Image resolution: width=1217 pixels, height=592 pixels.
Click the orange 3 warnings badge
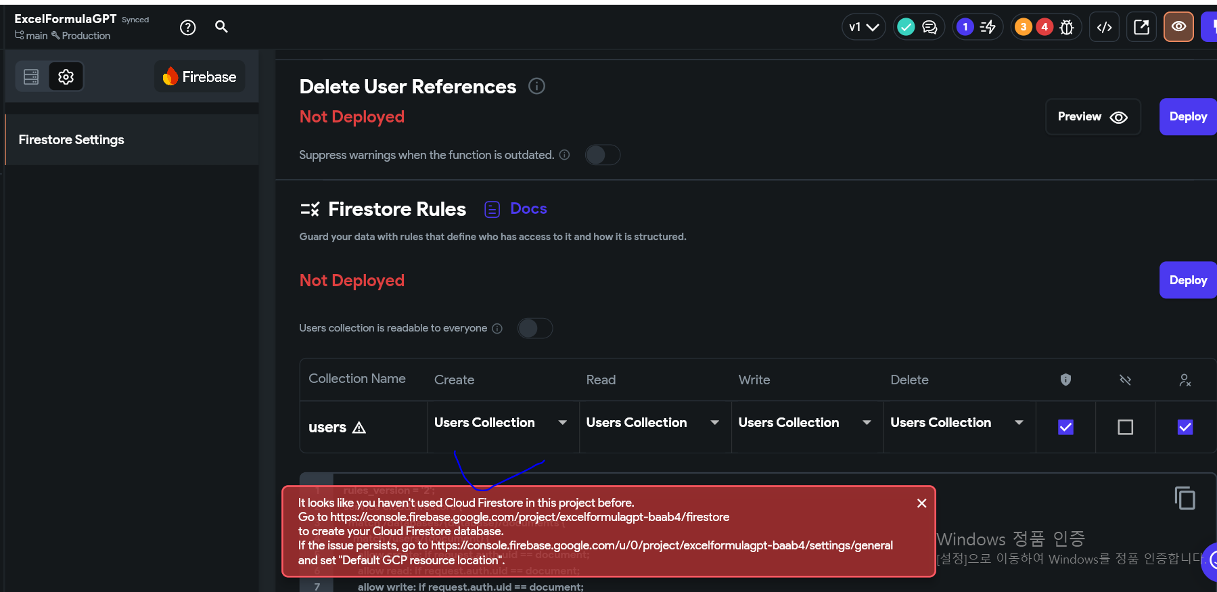[x=1024, y=27]
